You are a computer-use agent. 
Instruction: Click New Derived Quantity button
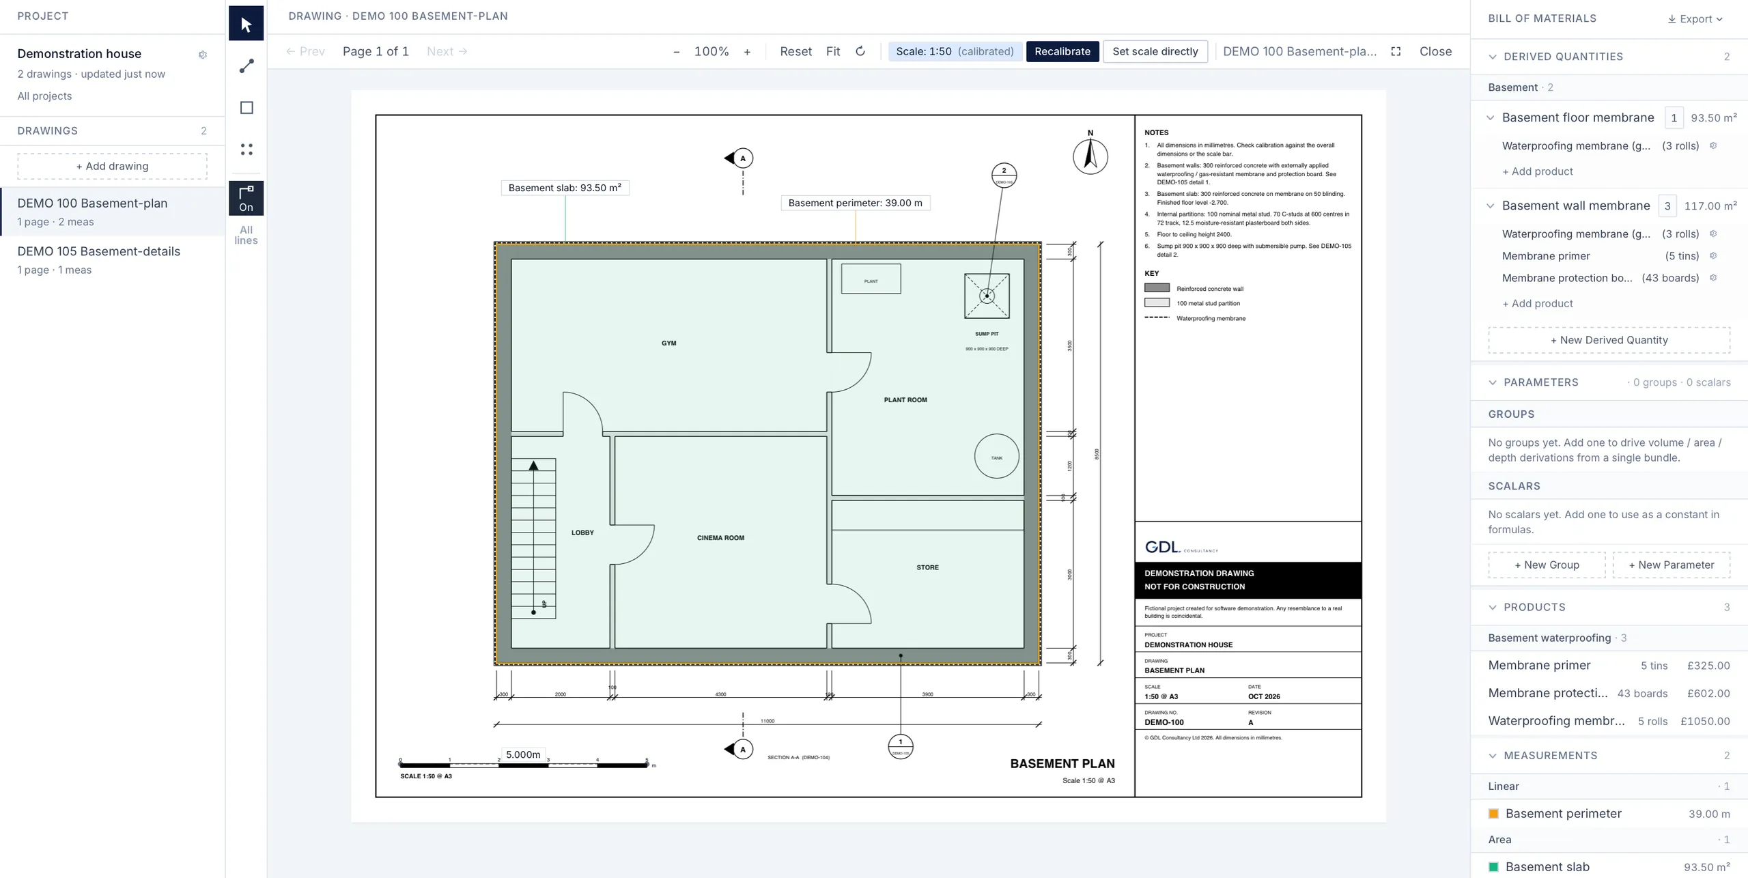pyautogui.click(x=1609, y=340)
